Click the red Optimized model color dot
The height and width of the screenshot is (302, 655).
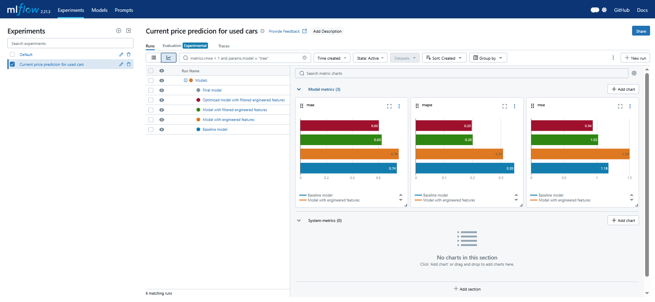coord(199,100)
